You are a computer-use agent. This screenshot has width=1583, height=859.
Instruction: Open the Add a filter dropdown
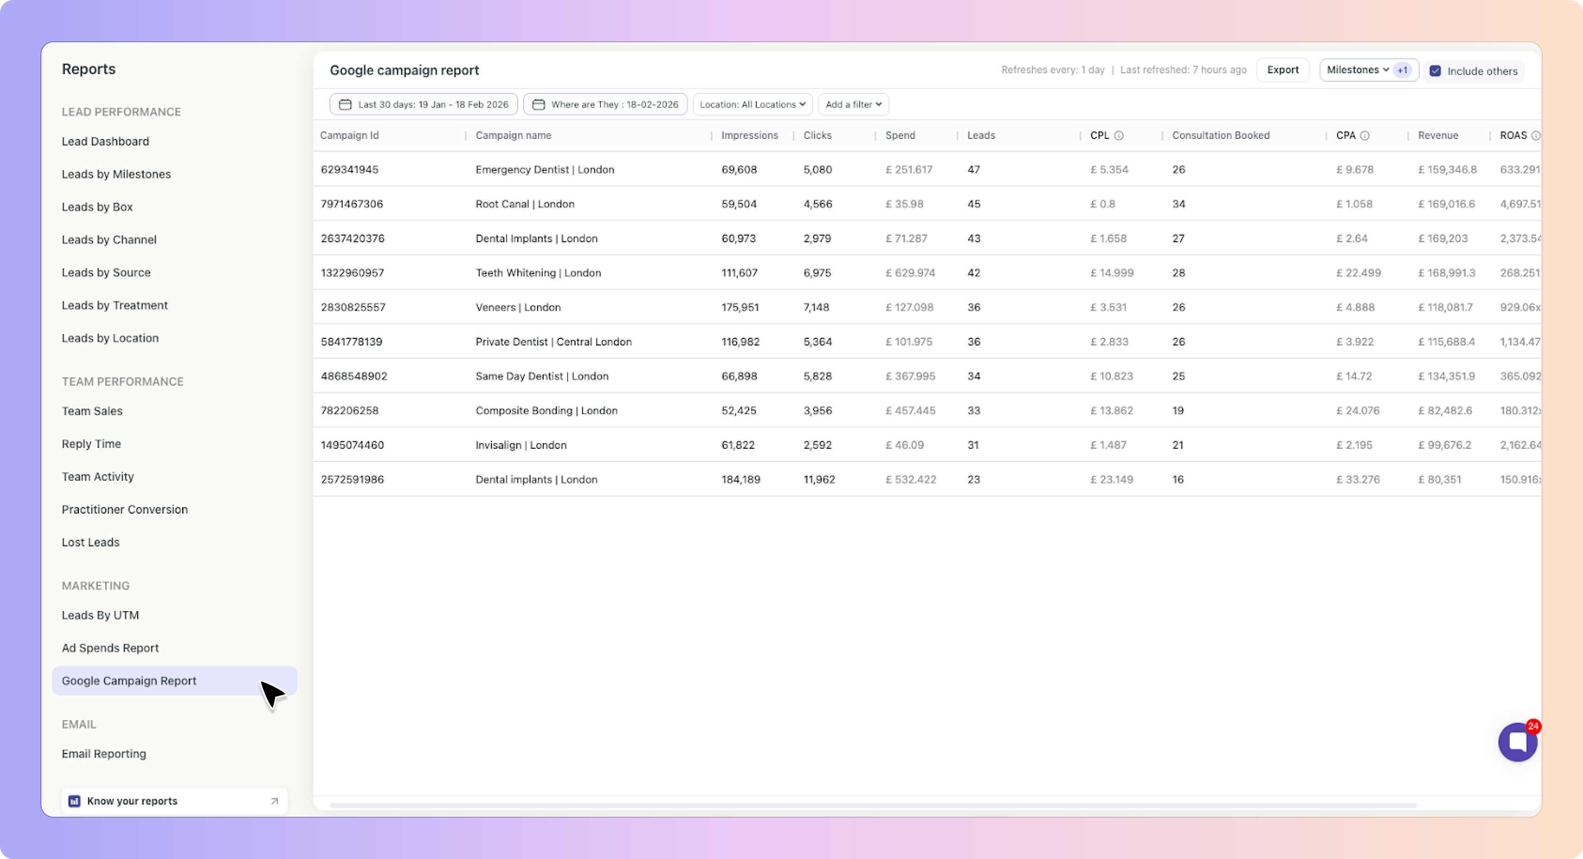853,105
